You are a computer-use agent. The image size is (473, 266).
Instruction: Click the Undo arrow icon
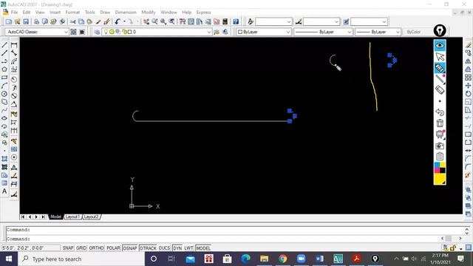tap(118, 21)
